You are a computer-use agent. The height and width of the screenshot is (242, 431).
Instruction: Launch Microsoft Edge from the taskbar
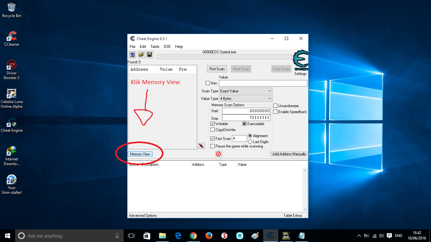178,236
